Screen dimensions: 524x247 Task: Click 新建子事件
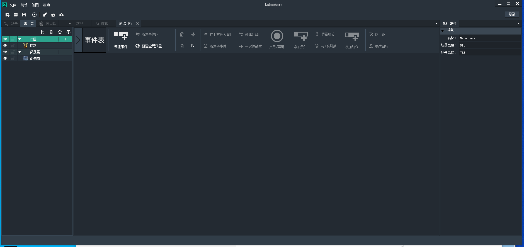coord(215,46)
